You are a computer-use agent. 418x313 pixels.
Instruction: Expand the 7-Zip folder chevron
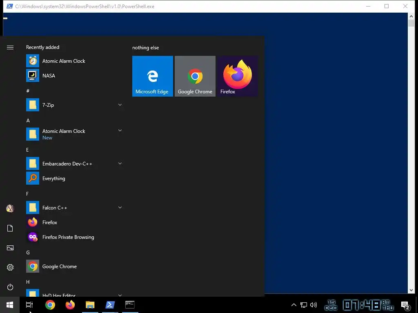coord(120,105)
